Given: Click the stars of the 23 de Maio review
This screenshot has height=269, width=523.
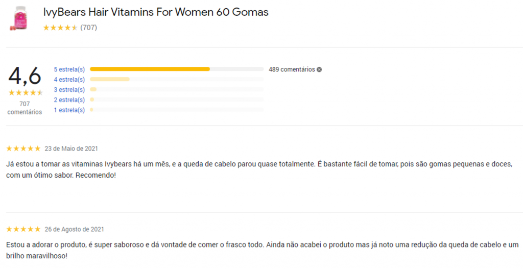Looking at the screenshot, I should 23,149.
